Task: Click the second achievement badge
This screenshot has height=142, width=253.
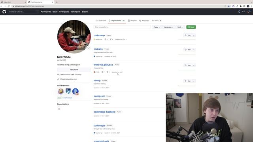Action: click(68, 91)
